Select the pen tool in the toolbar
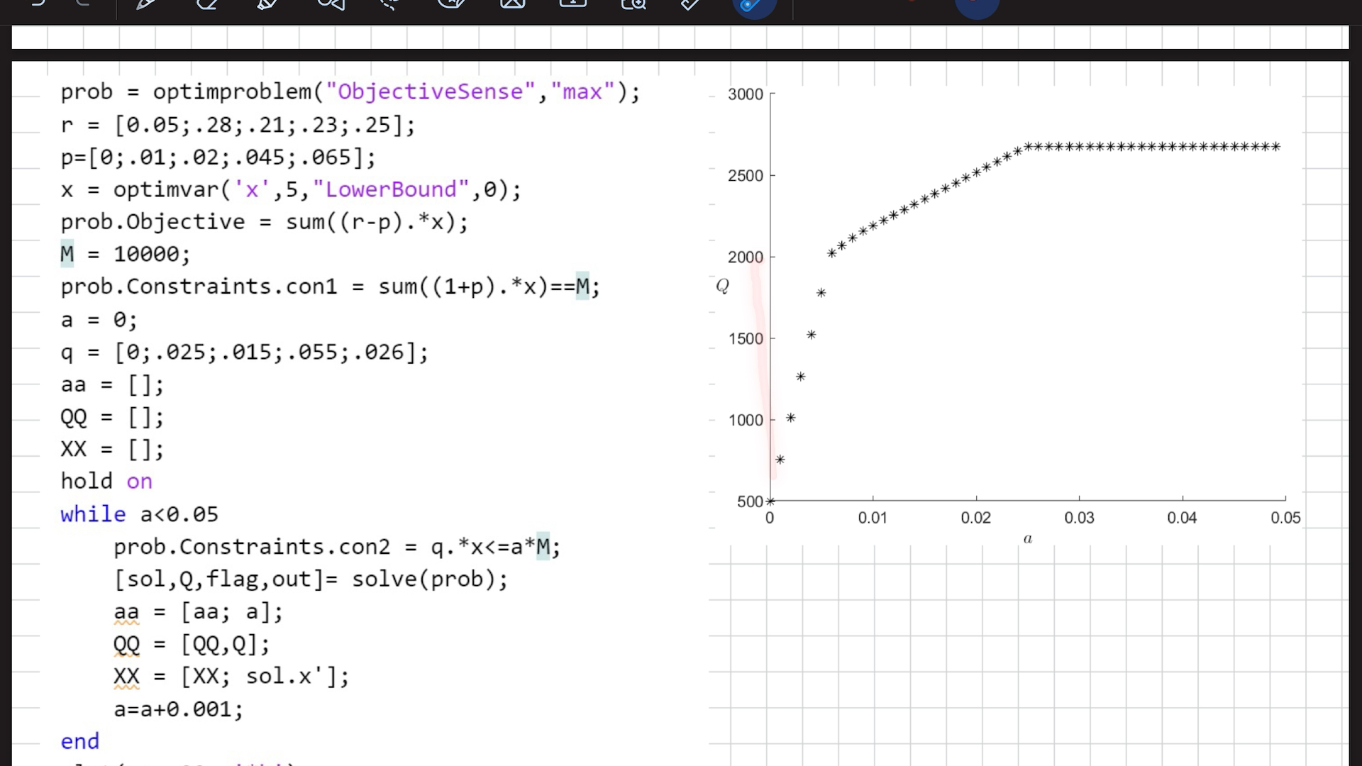Viewport: 1362px width, 766px height. click(145, 4)
